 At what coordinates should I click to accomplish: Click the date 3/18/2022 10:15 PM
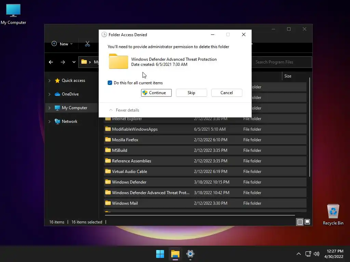(212, 182)
